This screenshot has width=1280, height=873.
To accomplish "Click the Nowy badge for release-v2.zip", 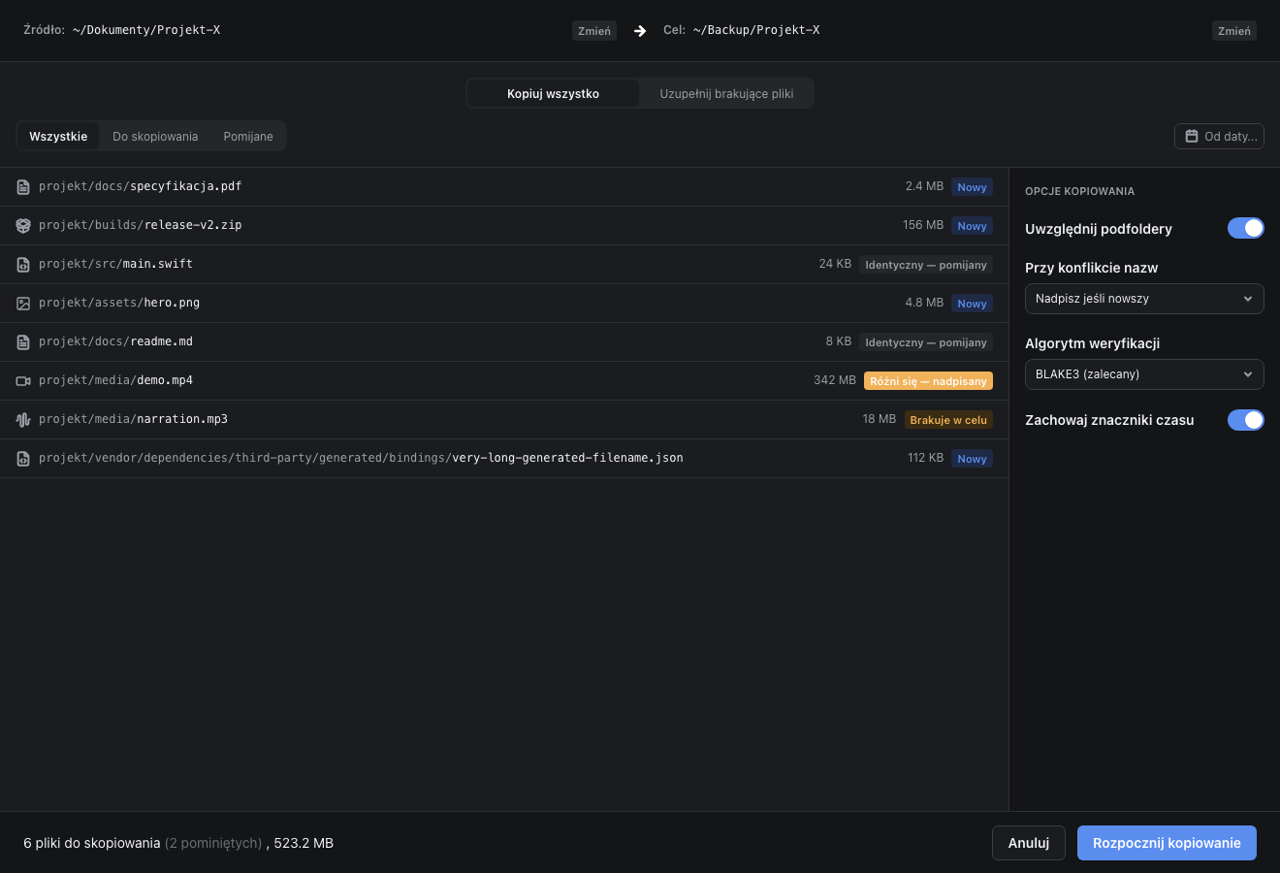I will point(972,226).
